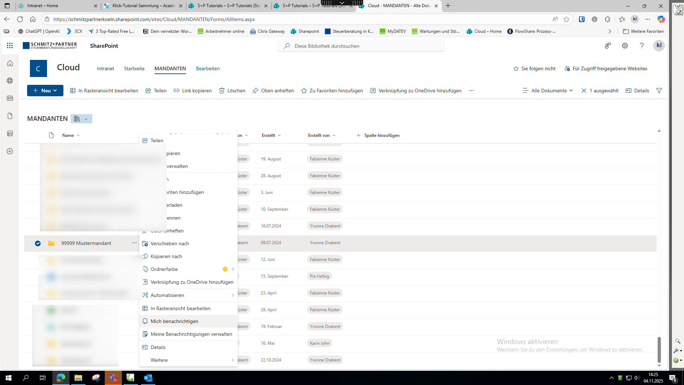The height and width of the screenshot is (385, 684).
Task: Uncheck the 99999 Mustermandant row checkbox
Action: pyautogui.click(x=38, y=243)
